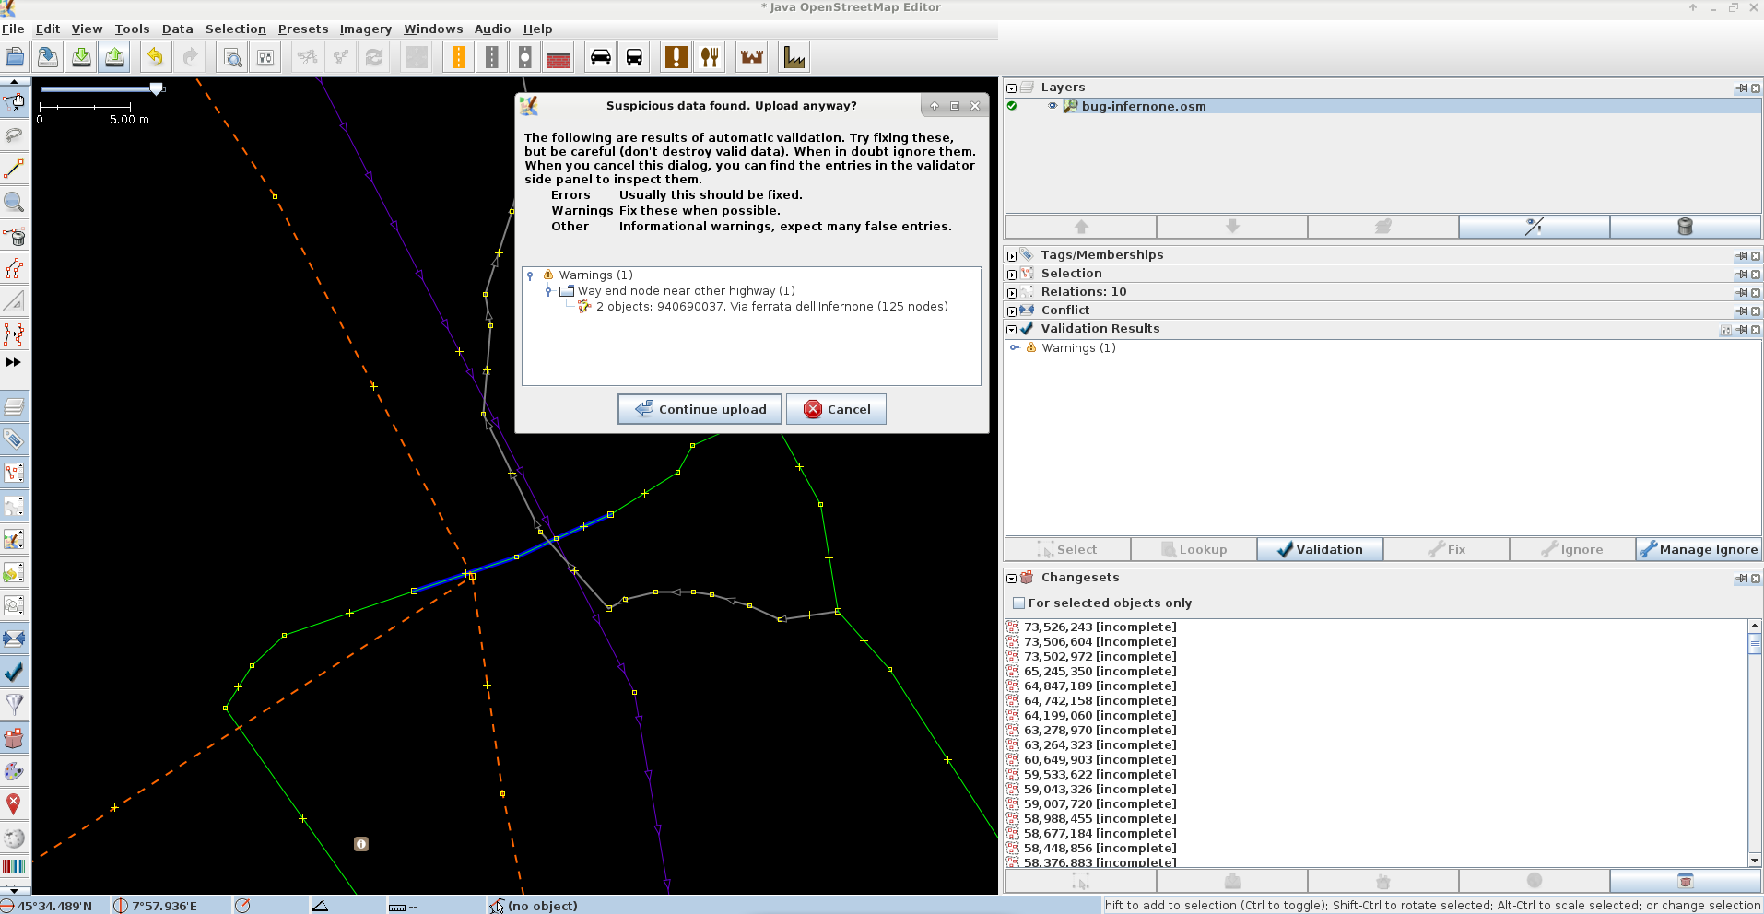This screenshot has height=914, width=1764.
Task: Click the bus public transport preset icon
Action: (634, 57)
